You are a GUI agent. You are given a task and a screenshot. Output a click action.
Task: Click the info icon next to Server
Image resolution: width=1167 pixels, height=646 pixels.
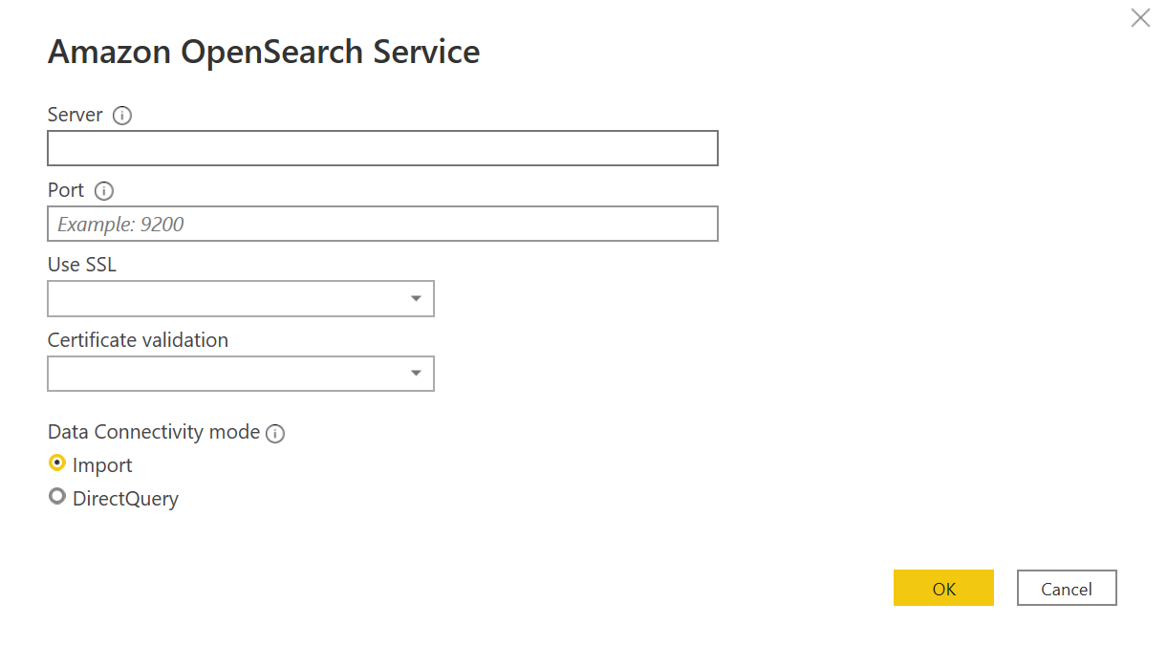coord(122,116)
